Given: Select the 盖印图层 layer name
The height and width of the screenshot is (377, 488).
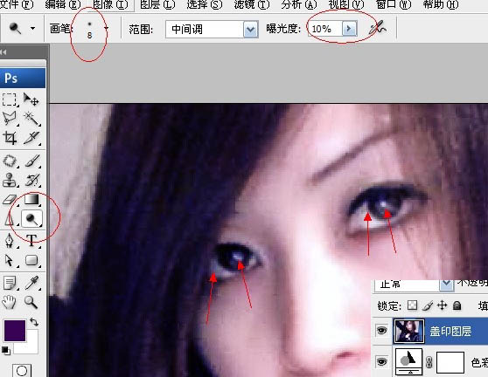Looking at the screenshot, I should tap(450, 332).
